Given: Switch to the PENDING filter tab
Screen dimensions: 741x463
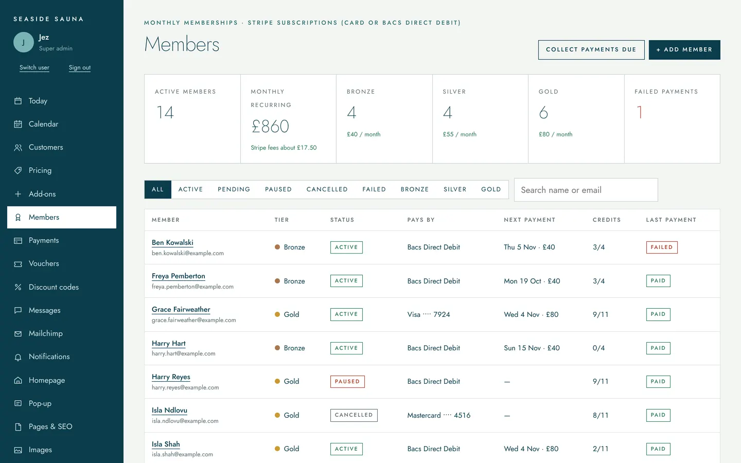Looking at the screenshot, I should 234,189.
